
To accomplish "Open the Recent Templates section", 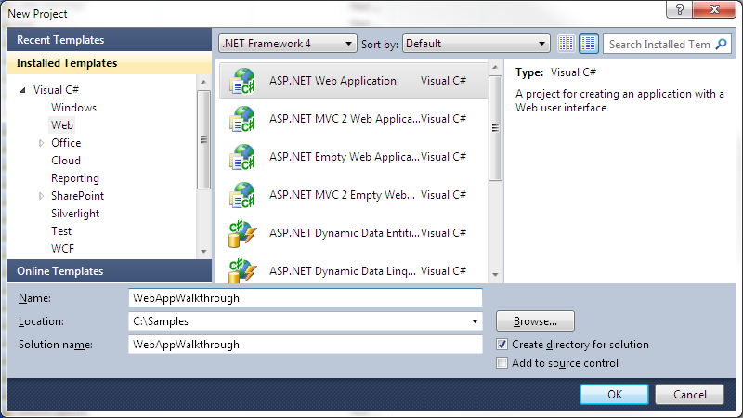I will [x=110, y=39].
